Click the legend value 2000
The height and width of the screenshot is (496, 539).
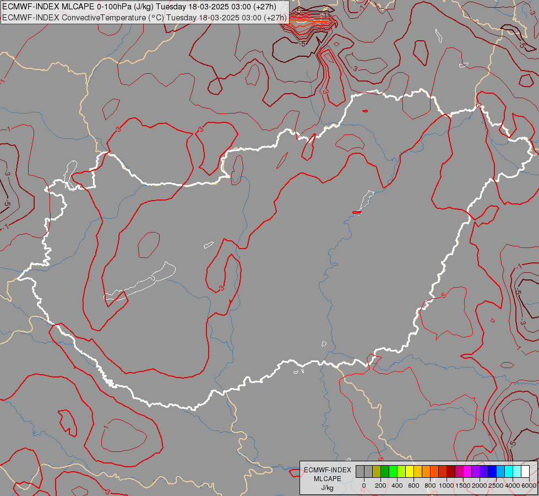480,486
